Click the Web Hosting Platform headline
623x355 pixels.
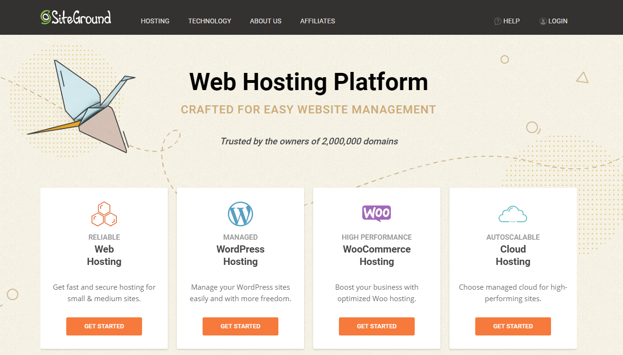point(308,81)
